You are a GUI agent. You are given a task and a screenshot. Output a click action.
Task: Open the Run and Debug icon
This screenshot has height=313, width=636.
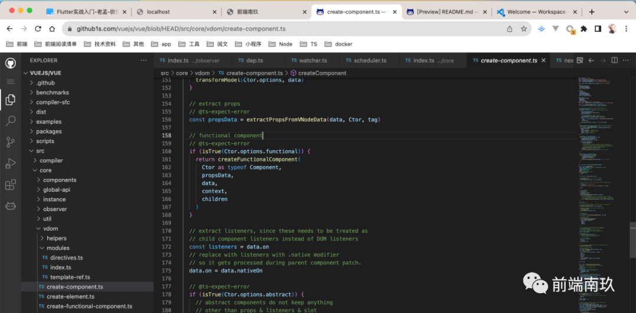pos(11,164)
